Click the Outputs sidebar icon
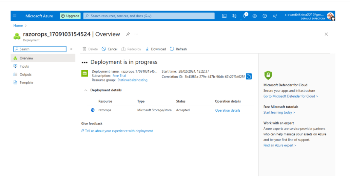Image resolution: width=350 pixels, height=179 pixels. coord(15,74)
